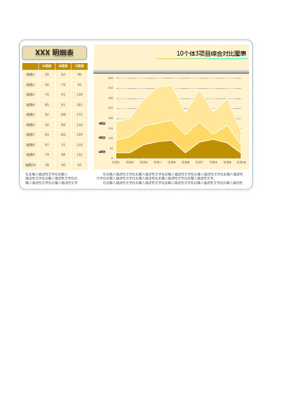Select the 销售7 row label in table
Viewport: 284px width, 402px height.
tap(30, 135)
